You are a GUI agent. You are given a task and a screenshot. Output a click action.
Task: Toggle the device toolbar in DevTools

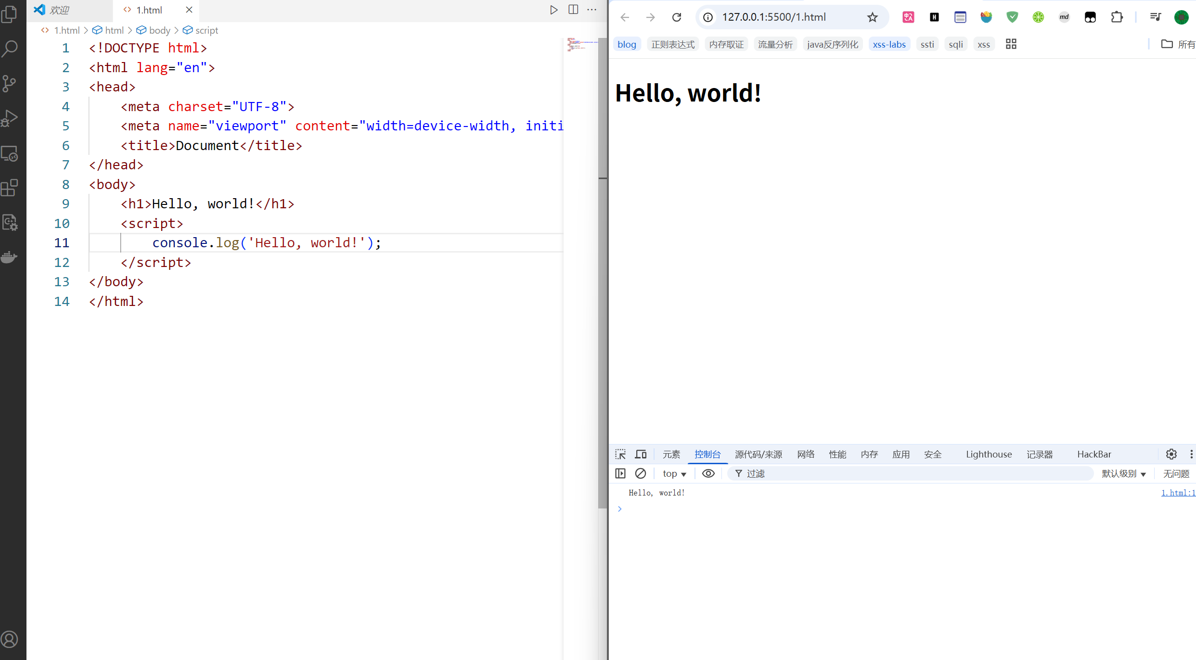641,454
